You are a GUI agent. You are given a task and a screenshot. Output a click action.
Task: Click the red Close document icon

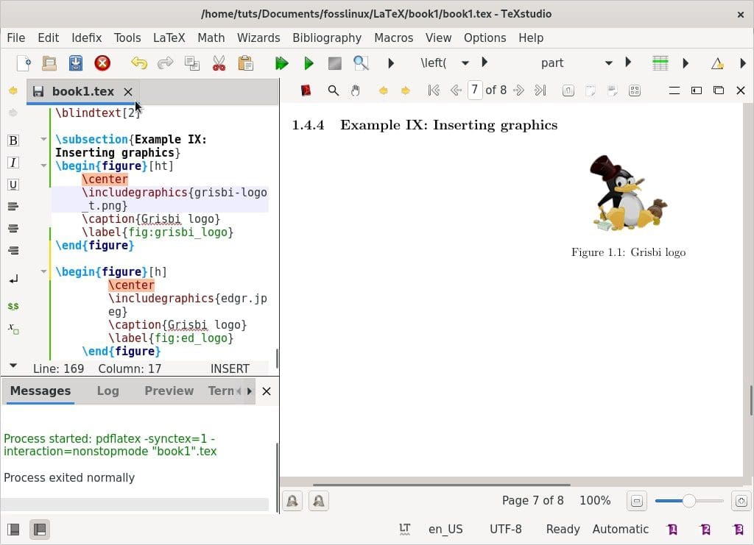pyautogui.click(x=102, y=63)
